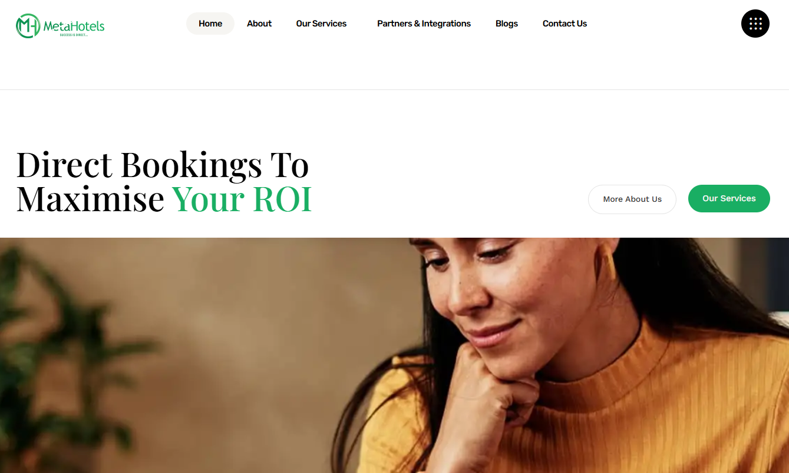Click the green "Your ROI" heading text
This screenshot has height=473, width=789.
[x=242, y=199]
